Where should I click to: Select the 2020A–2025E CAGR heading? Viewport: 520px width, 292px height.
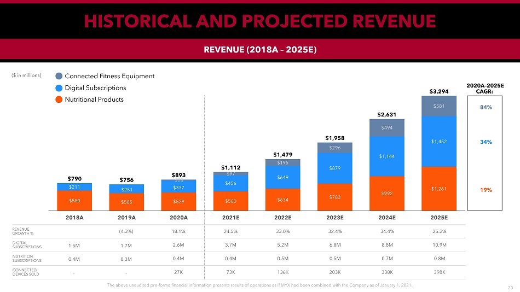486,89
